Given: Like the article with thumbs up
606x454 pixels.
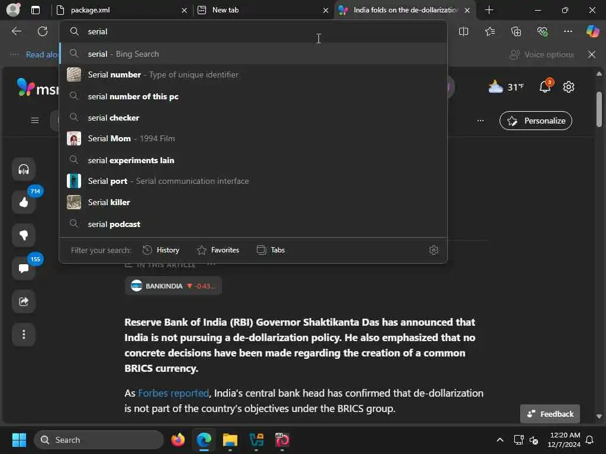Looking at the screenshot, I should 24,202.
